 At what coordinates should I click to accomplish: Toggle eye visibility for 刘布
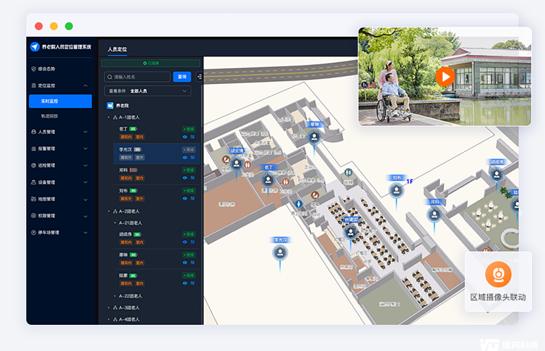(185, 198)
